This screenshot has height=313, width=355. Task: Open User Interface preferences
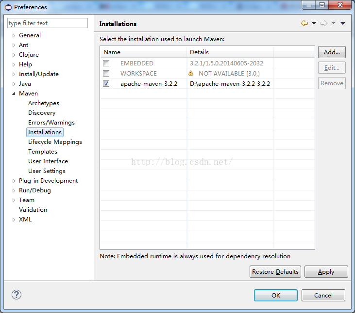point(48,161)
